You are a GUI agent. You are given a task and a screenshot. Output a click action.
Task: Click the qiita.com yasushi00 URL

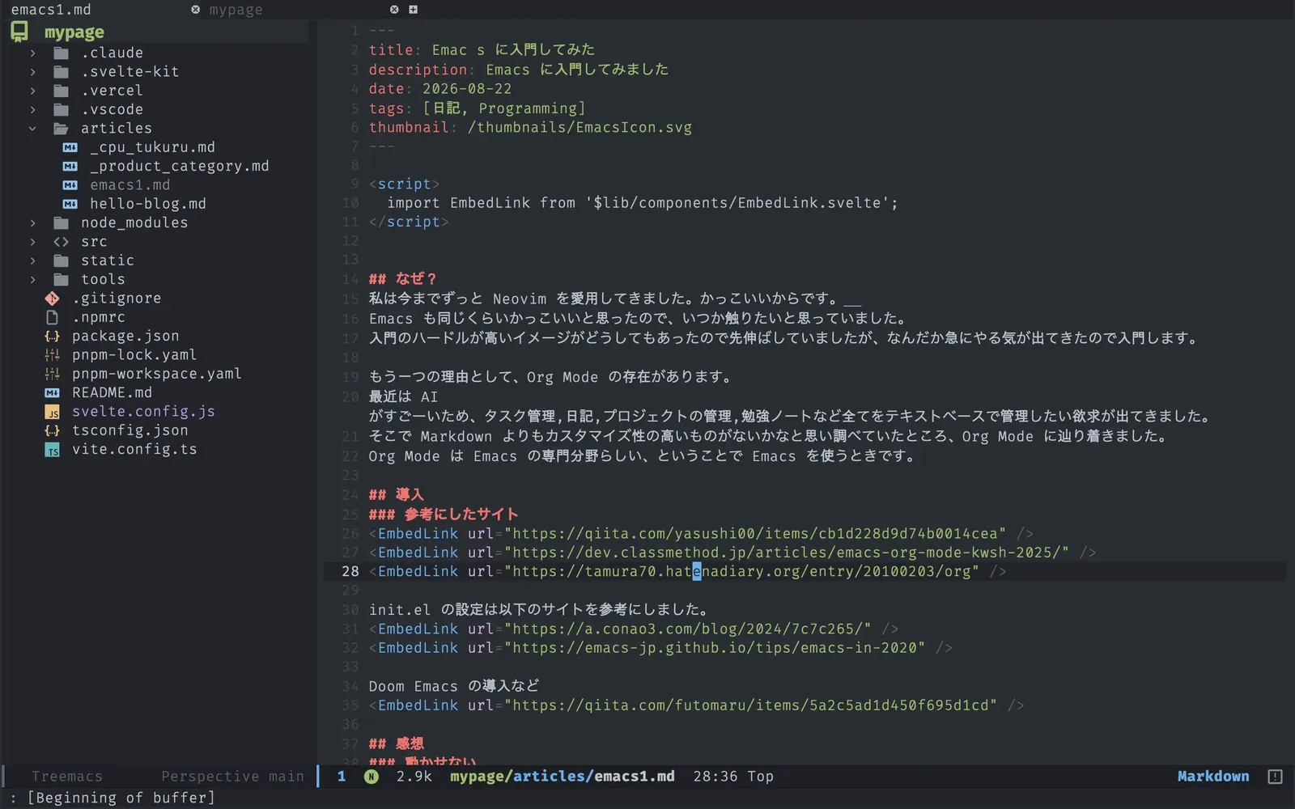pos(755,534)
